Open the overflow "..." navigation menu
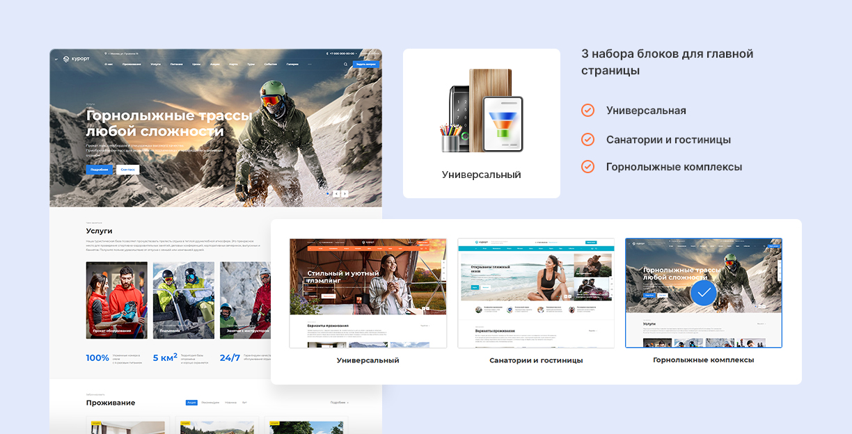 pos(310,63)
